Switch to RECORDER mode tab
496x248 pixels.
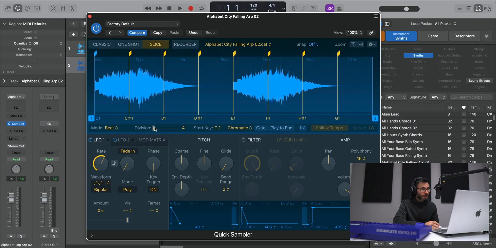[185, 44]
